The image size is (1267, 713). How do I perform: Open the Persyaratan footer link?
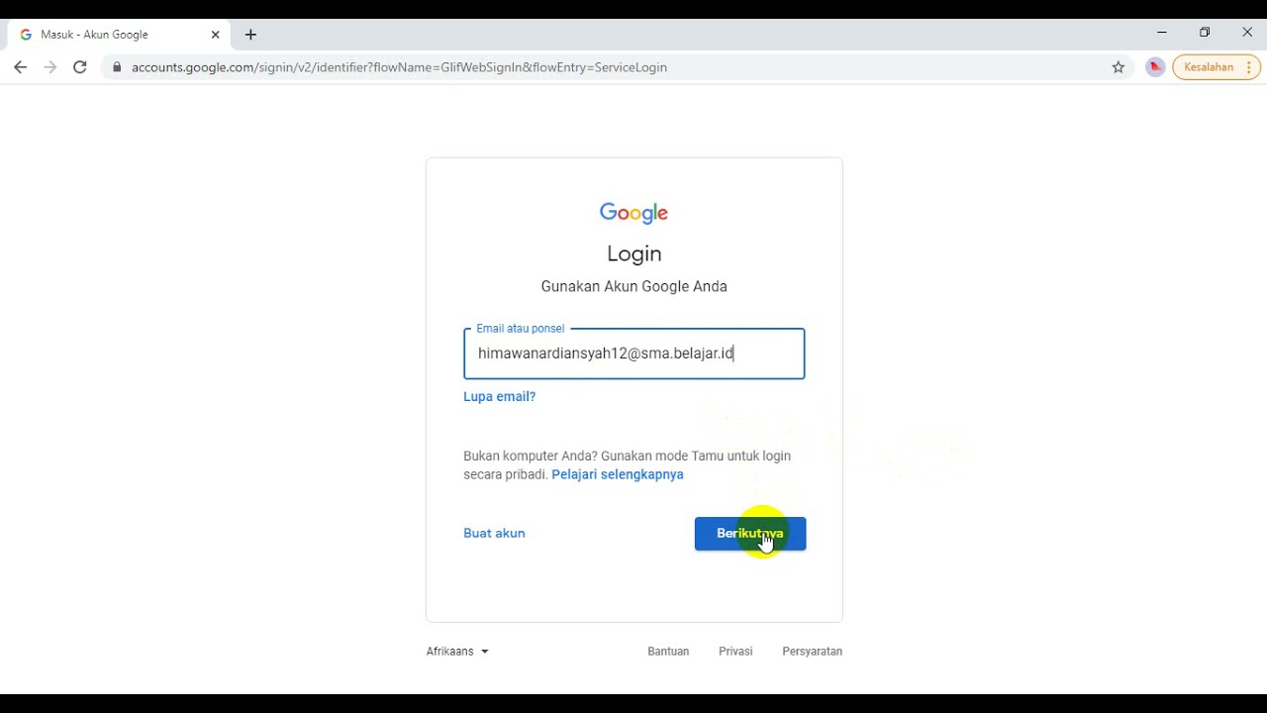click(x=813, y=652)
